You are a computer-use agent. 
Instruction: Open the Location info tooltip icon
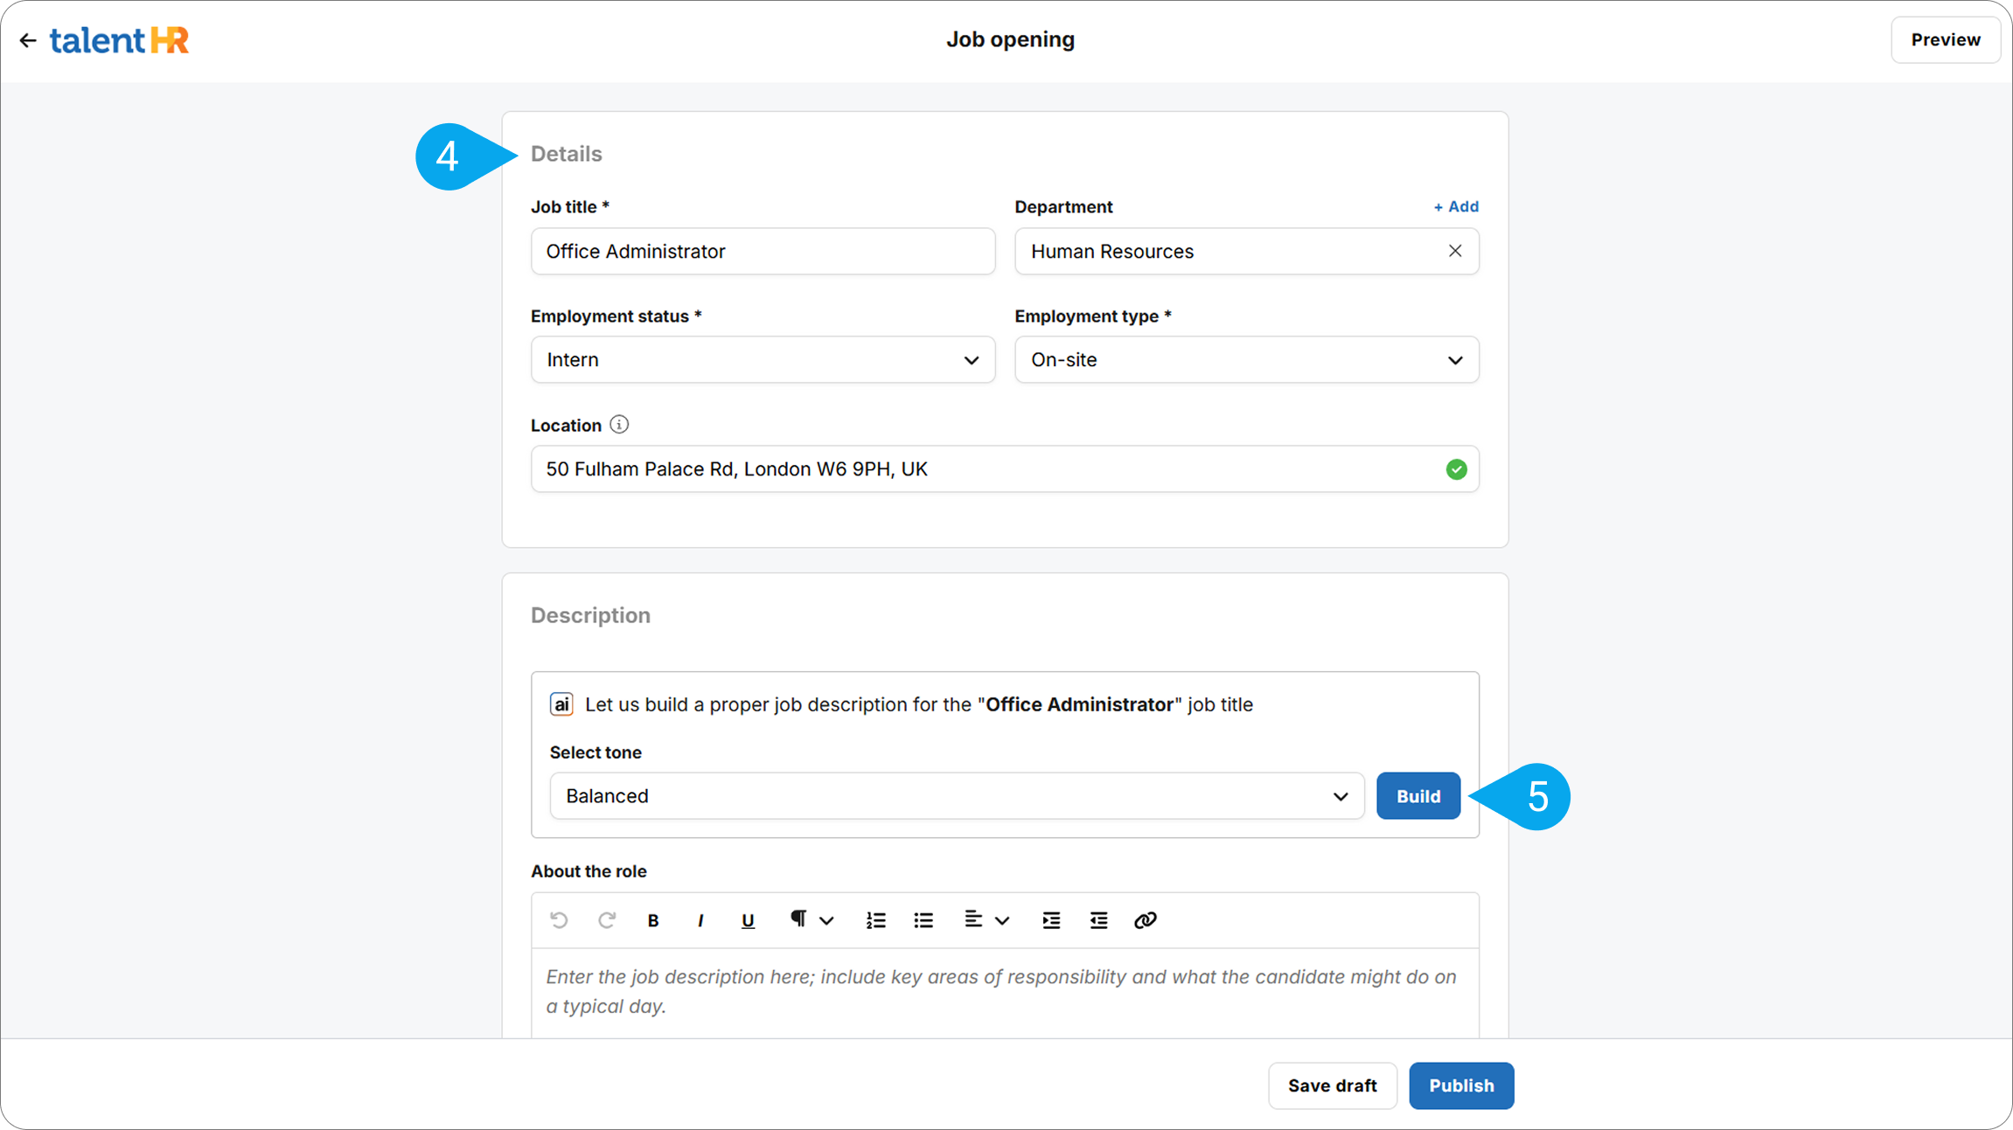[x=619, y=425]
